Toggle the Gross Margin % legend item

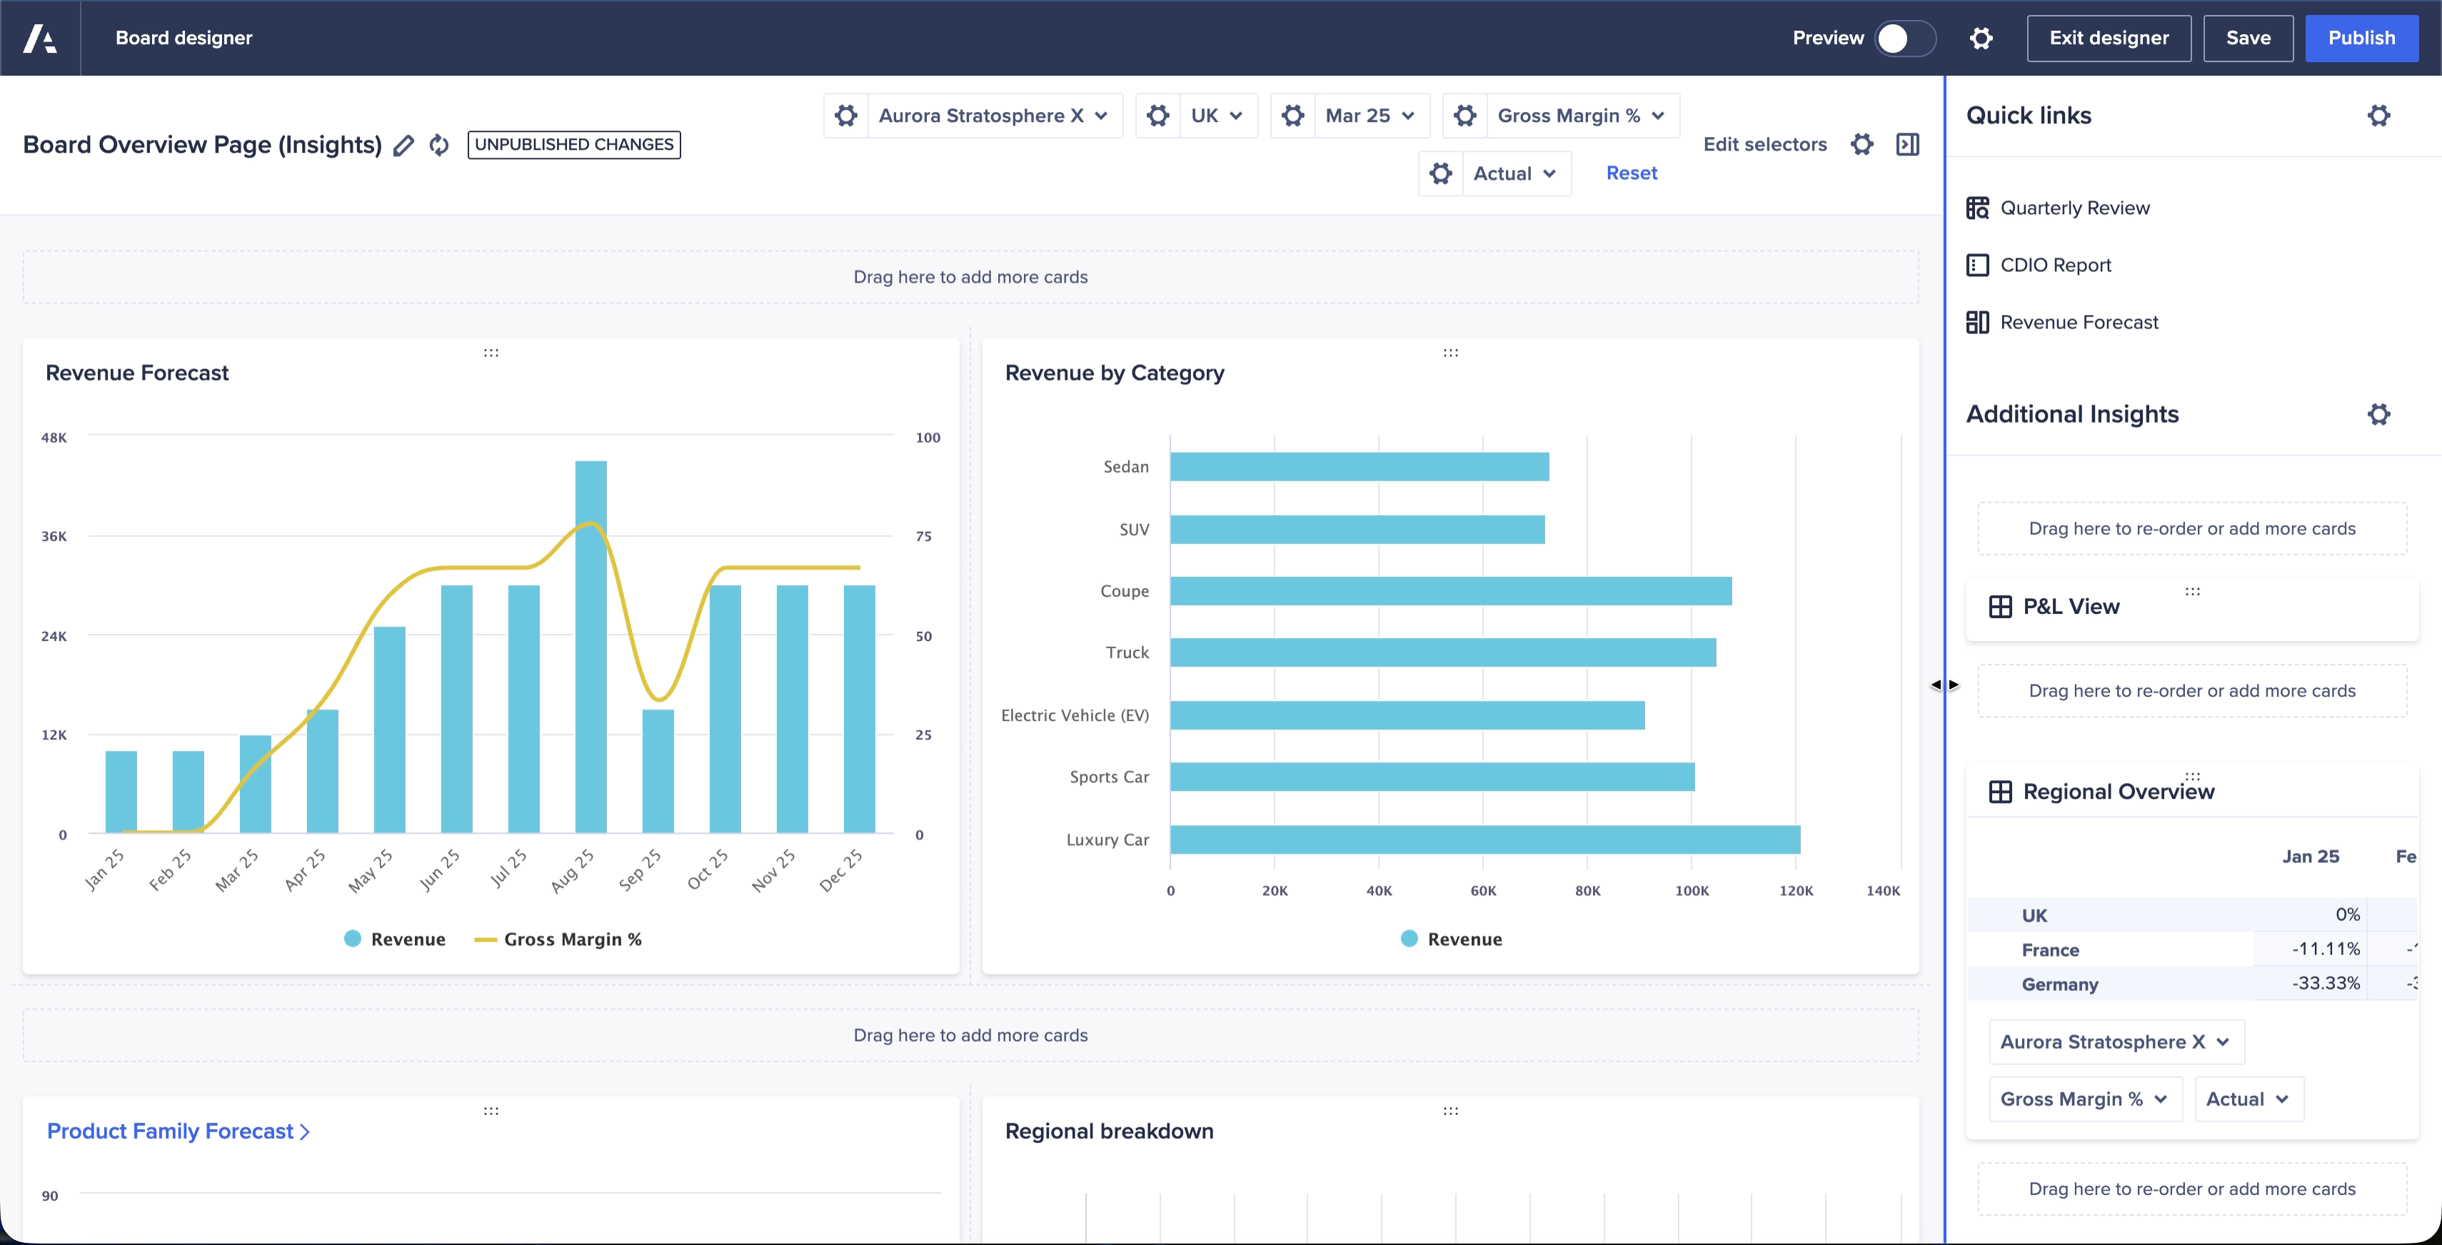click(x=559, y=939)
